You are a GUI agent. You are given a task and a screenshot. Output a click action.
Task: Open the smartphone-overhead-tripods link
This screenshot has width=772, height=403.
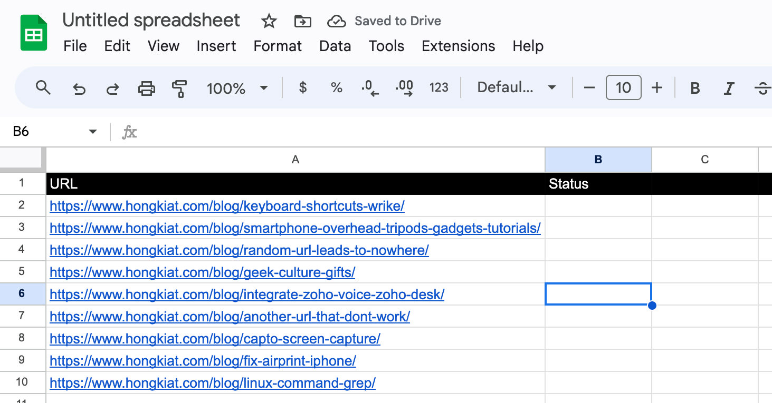pyautogui.click(x=295, y=228)
